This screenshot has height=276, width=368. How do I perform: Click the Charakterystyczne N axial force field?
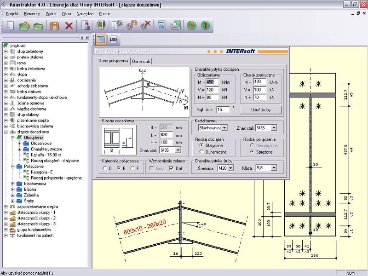coord(259,97)
